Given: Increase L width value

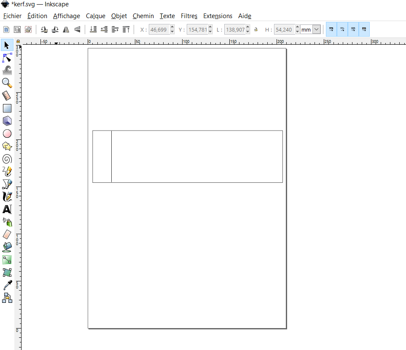Looking at the screenshot, I should [x=248, y=27].
